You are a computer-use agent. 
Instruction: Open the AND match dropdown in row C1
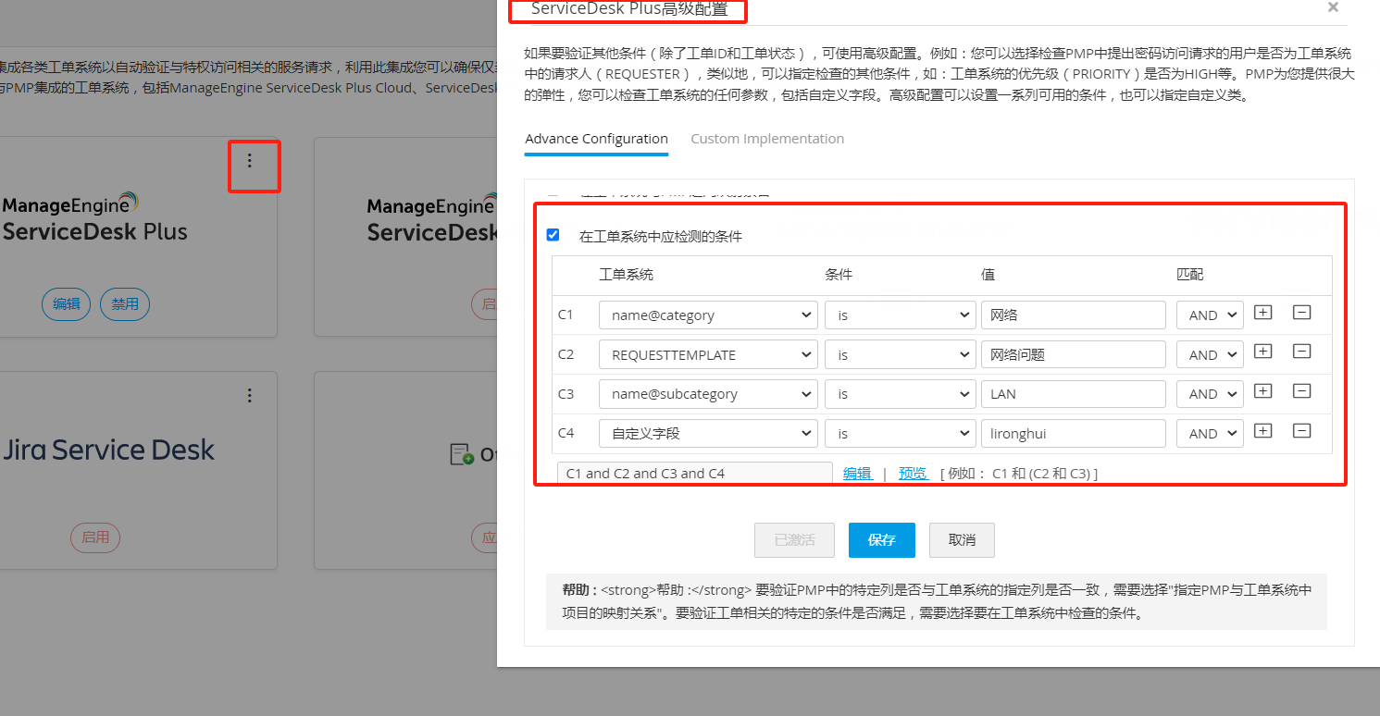(x=1210, y=315)
